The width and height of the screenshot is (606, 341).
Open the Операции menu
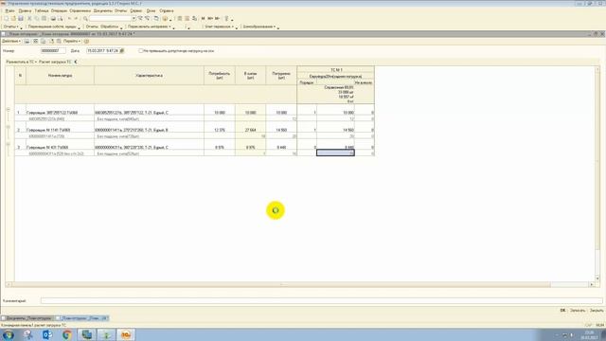pyautogui.click(x=59, y=10)
